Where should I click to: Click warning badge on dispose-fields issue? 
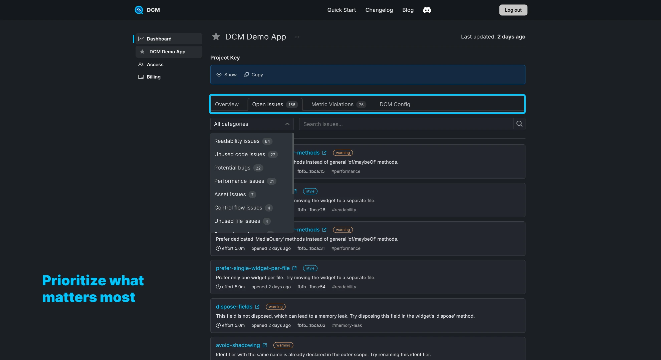coord(276,307)
